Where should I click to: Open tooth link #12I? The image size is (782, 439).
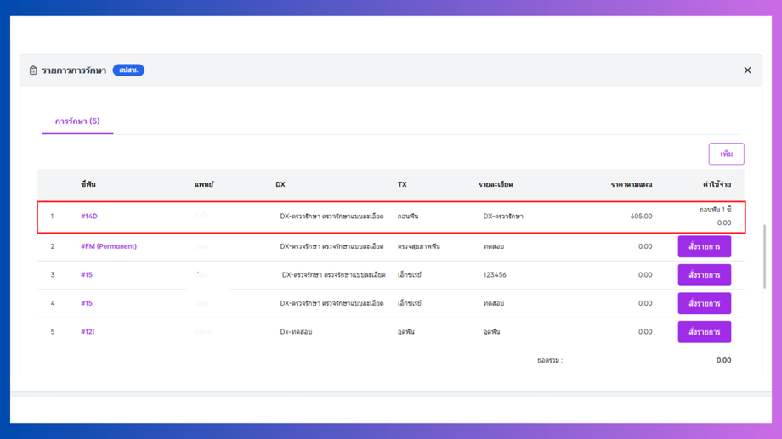pos(88,331)
